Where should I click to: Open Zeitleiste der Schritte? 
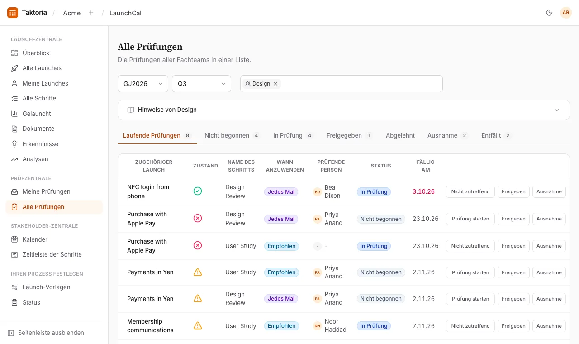[54, 254]
